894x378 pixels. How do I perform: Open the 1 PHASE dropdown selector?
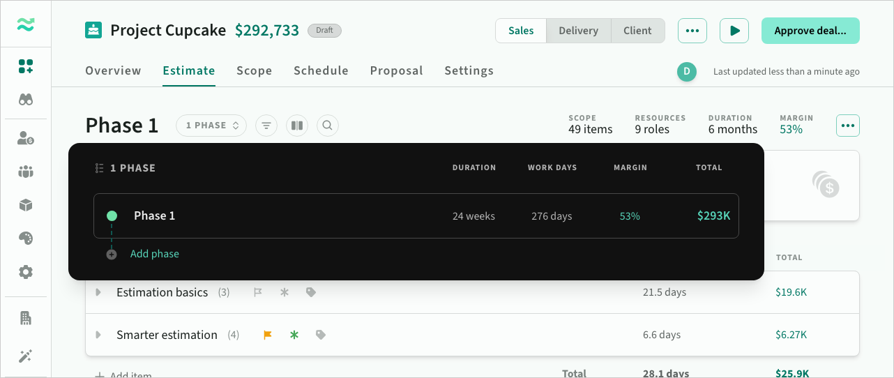[x=211, y=126]
